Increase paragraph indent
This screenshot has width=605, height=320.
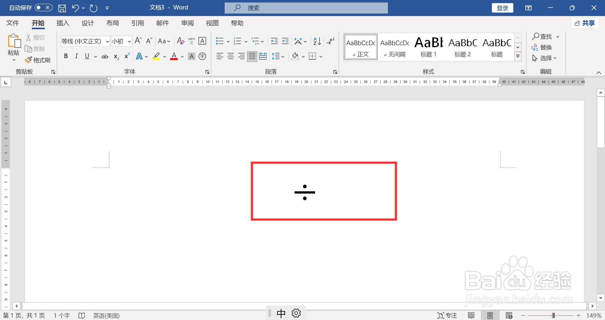285,41
